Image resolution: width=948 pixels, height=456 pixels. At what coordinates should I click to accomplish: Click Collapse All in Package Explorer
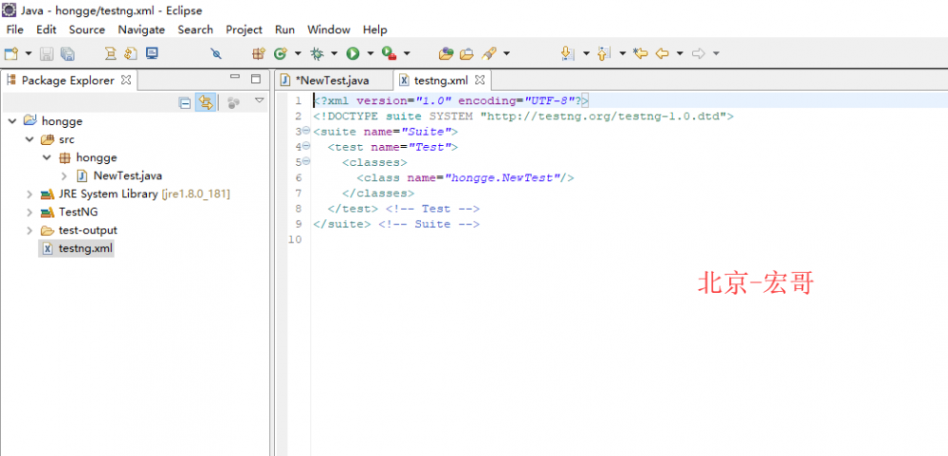(x=185, y=102)
